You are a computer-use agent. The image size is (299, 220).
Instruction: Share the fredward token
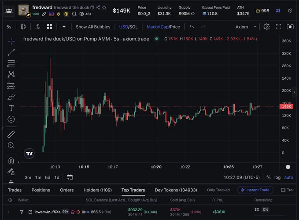(x=98, y=7)
